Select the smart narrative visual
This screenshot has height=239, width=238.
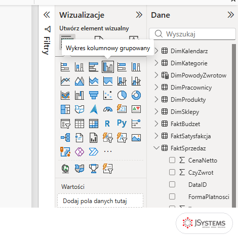(80, 138)
